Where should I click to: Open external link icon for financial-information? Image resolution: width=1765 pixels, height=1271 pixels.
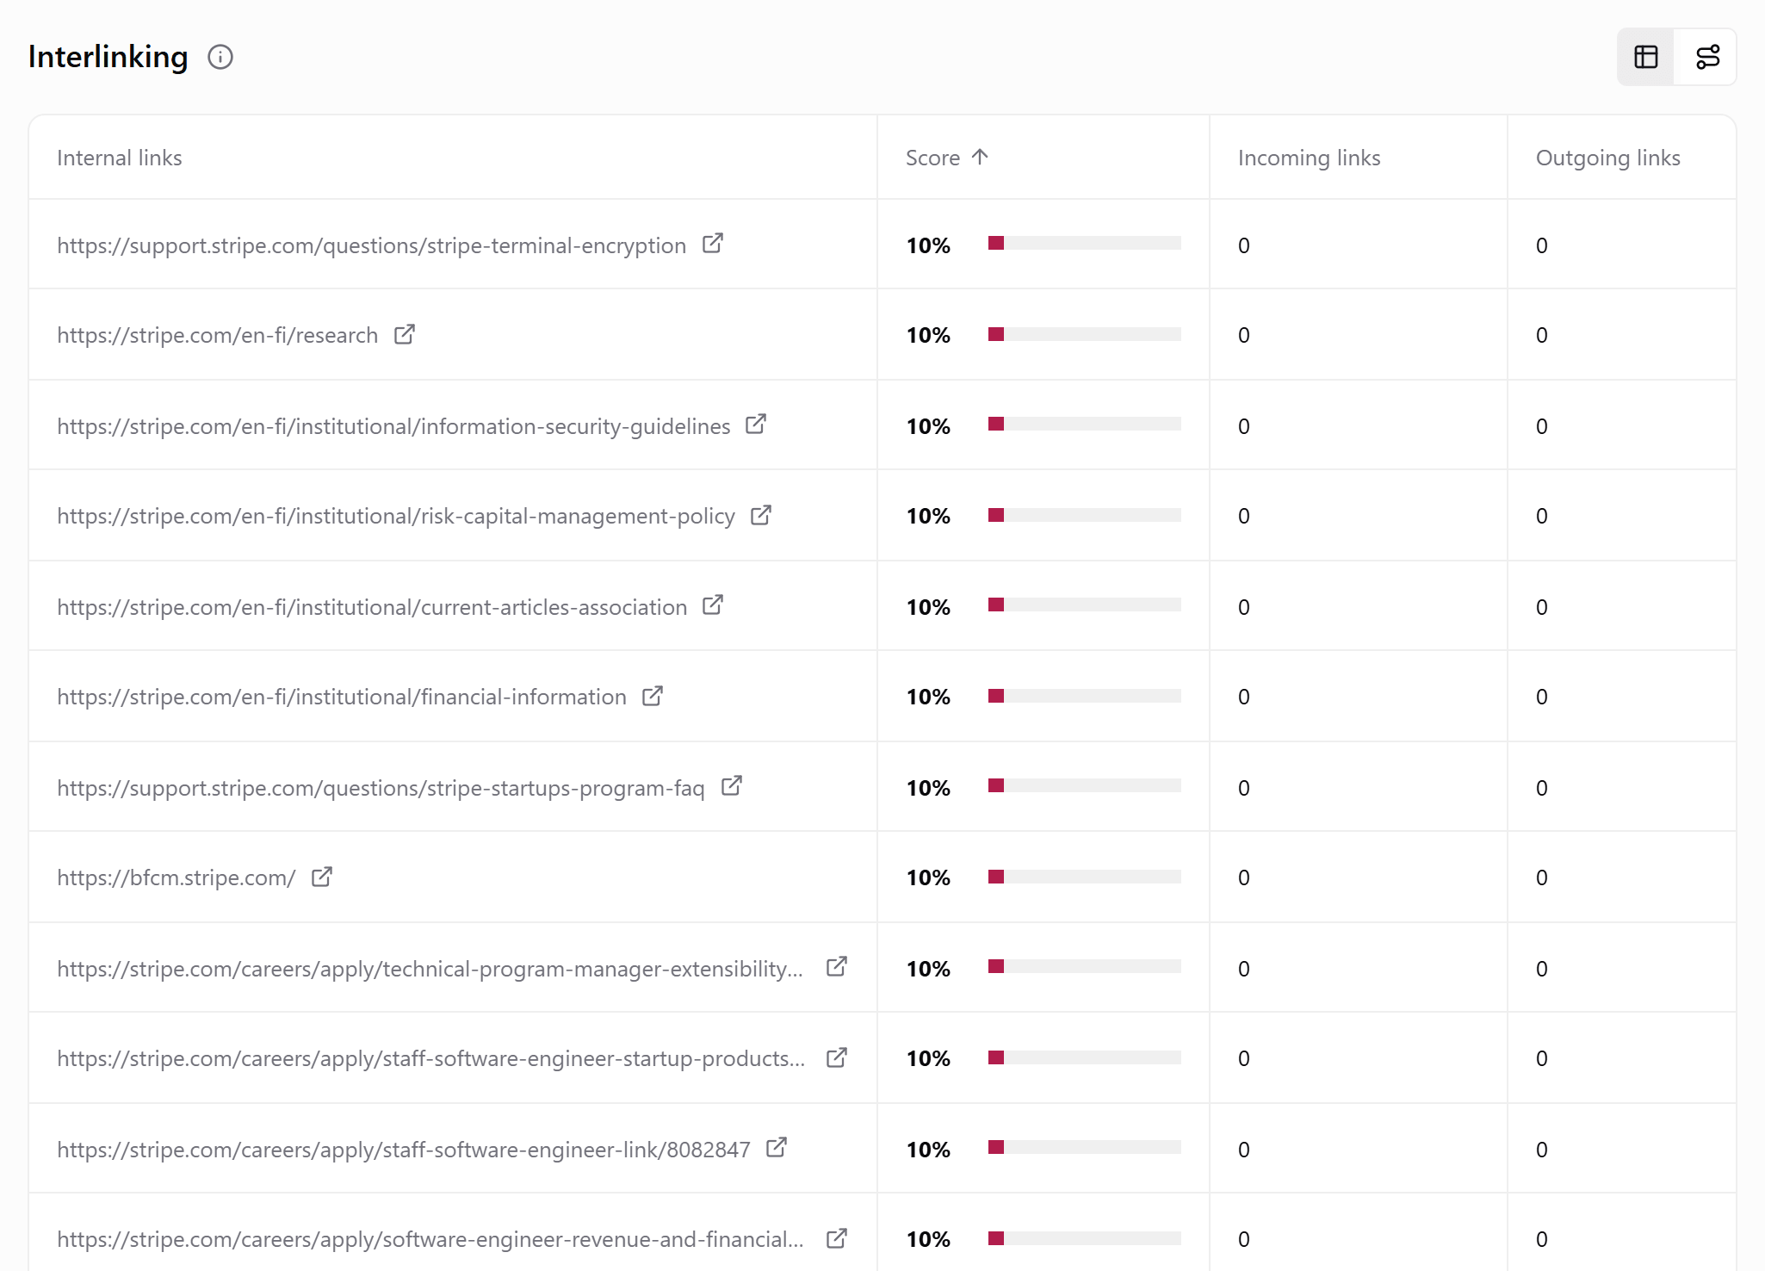[x=653, y=696]
